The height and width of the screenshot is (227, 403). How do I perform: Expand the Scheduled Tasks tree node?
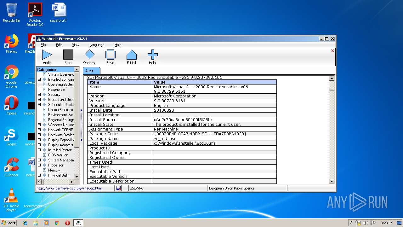pyautogui.click(x=39, y=105)
